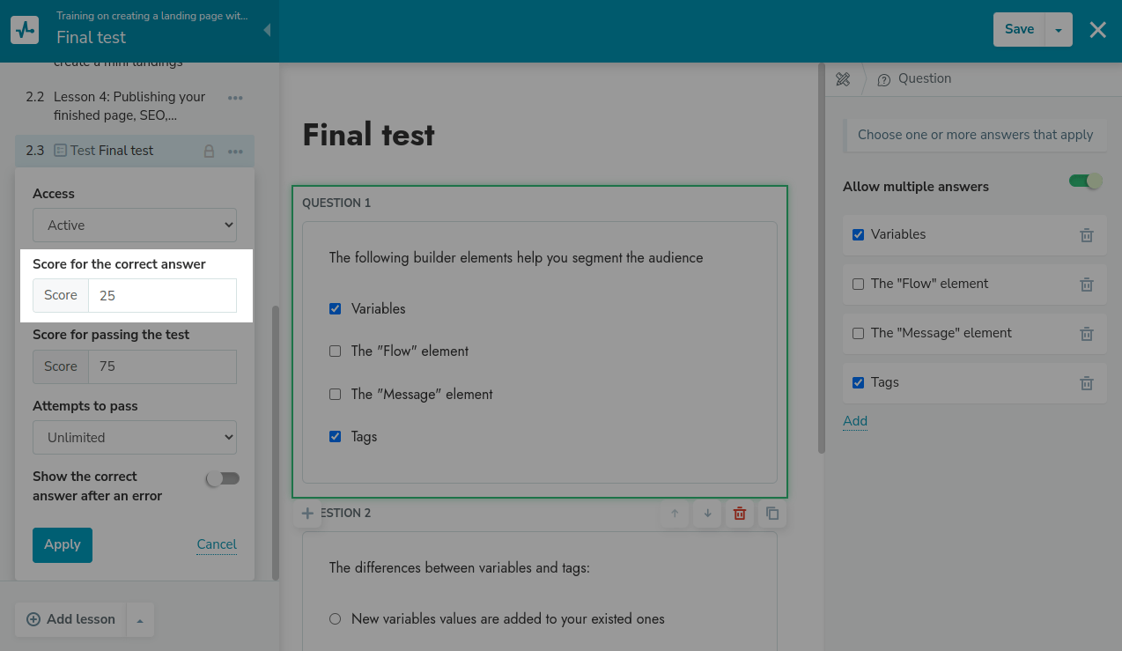Click the plus icon below Question 1
This screenshot has height=651, width=1122.
coord(307,514)
